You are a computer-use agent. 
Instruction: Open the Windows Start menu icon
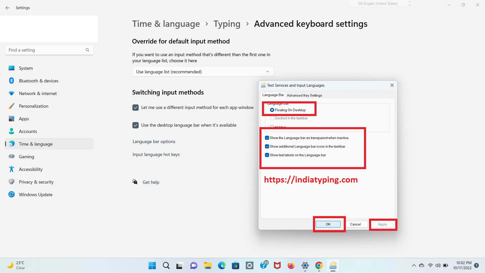click(152, 265)
